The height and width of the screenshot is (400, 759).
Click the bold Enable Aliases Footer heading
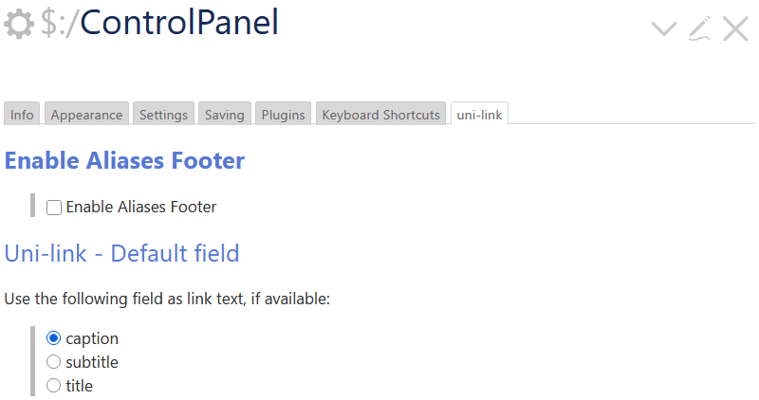point(124,161)
